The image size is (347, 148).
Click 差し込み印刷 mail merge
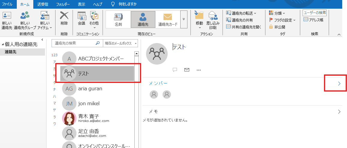(213, 21)
